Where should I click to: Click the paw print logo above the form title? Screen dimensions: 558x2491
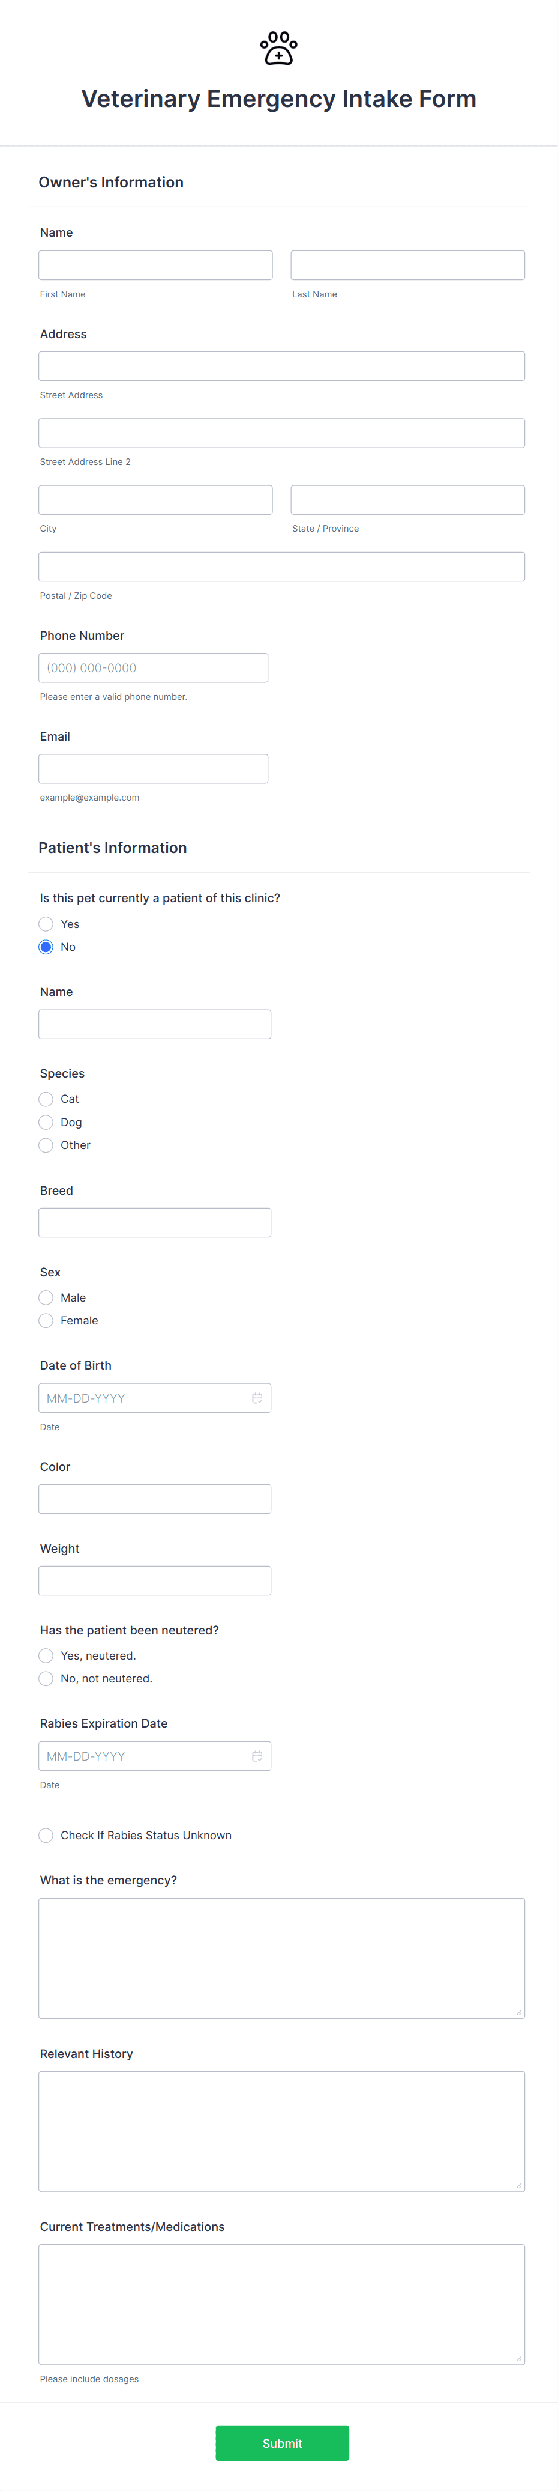point(278,47)
